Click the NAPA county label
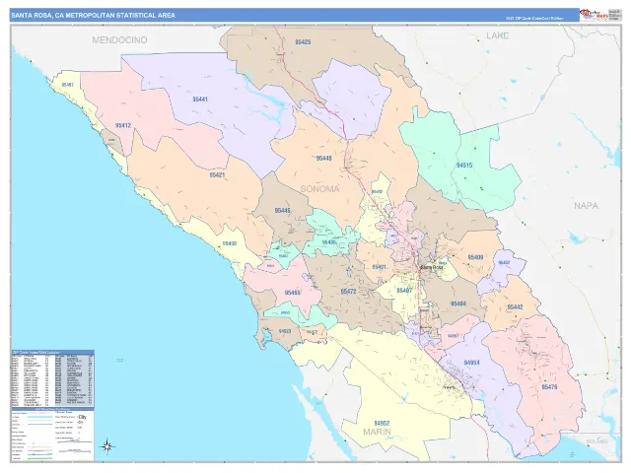Screen dimensions: 631x473 coord(586,206)
